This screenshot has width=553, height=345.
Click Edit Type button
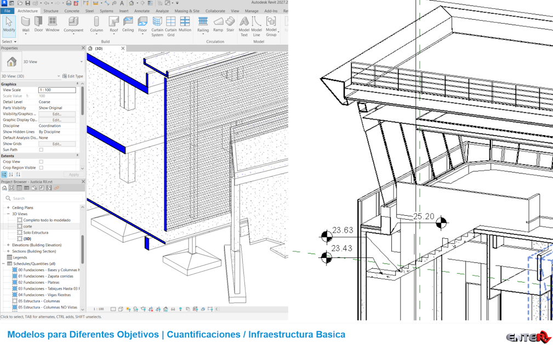click(x=73, y=76)
